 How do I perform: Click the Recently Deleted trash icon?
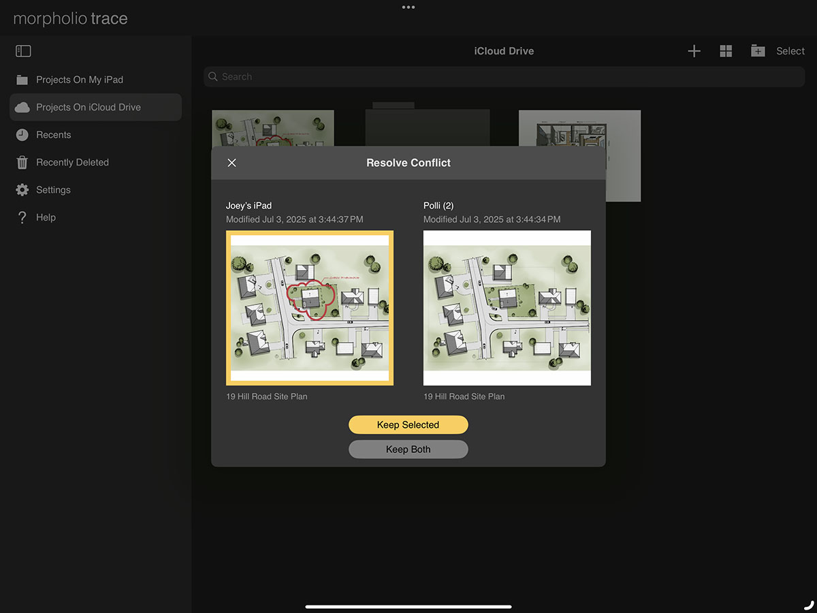point(22,163)
